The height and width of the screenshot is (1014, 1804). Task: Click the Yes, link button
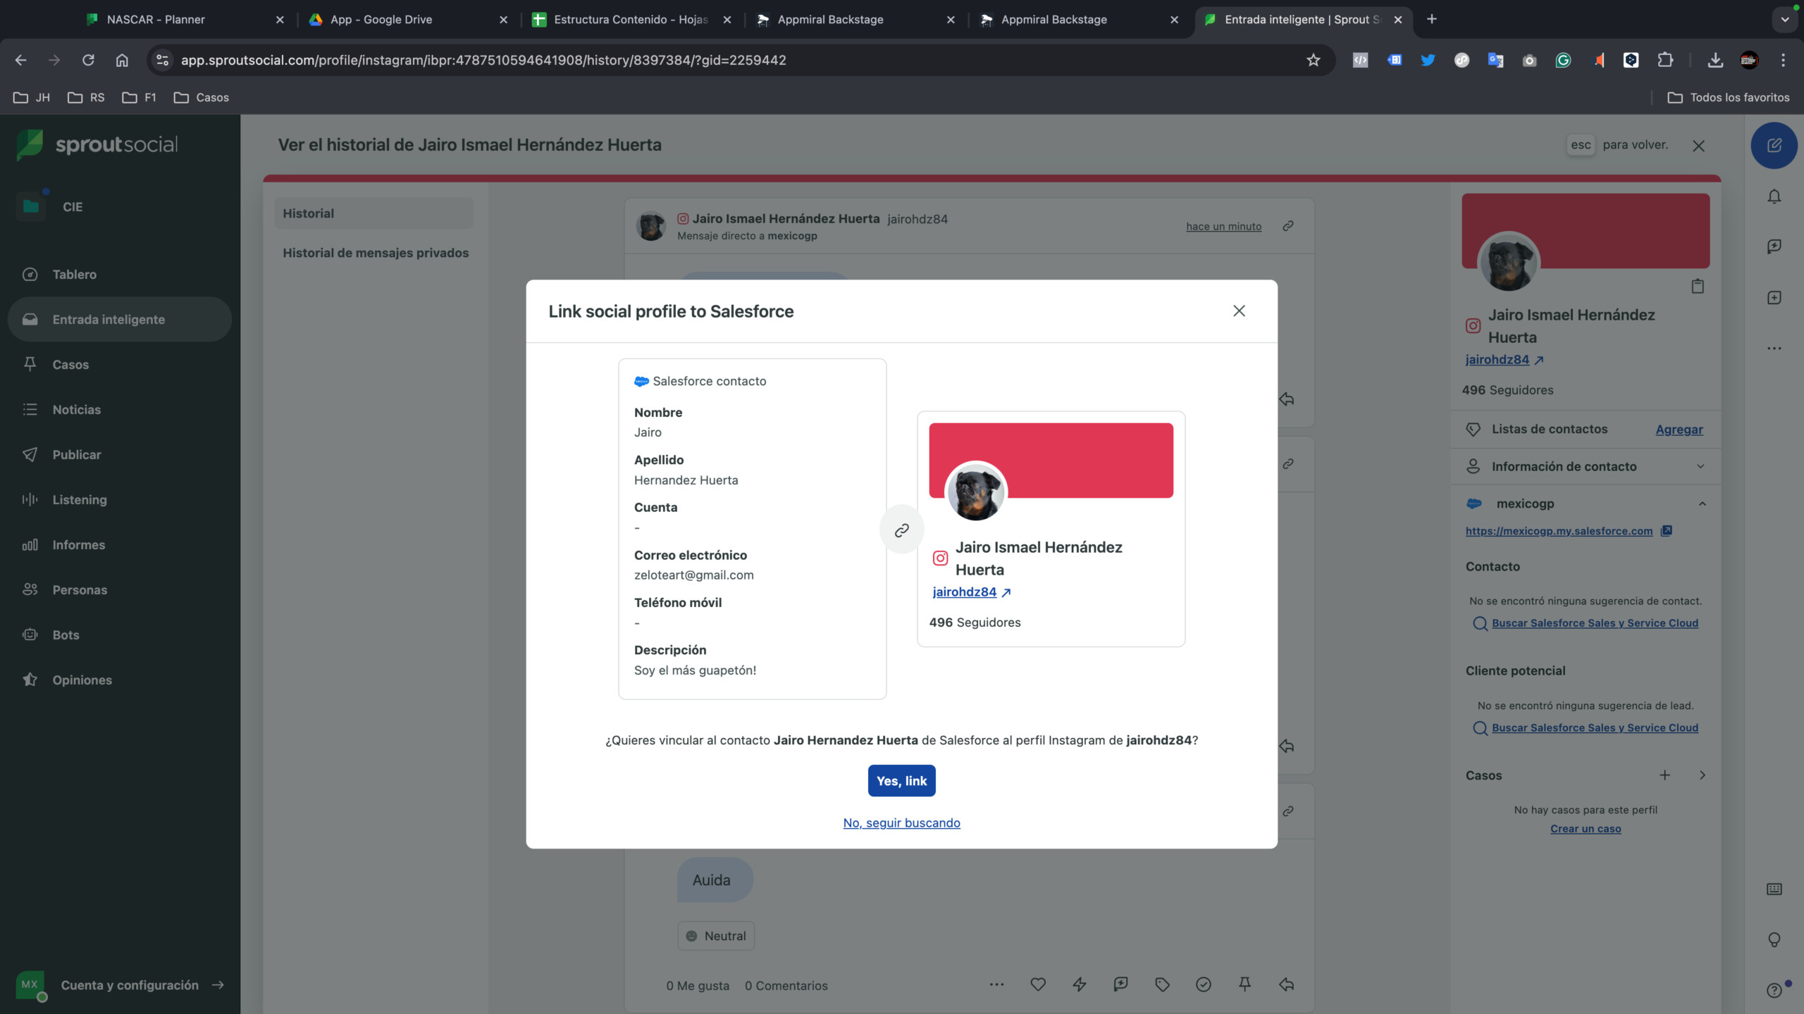(901, 781)
